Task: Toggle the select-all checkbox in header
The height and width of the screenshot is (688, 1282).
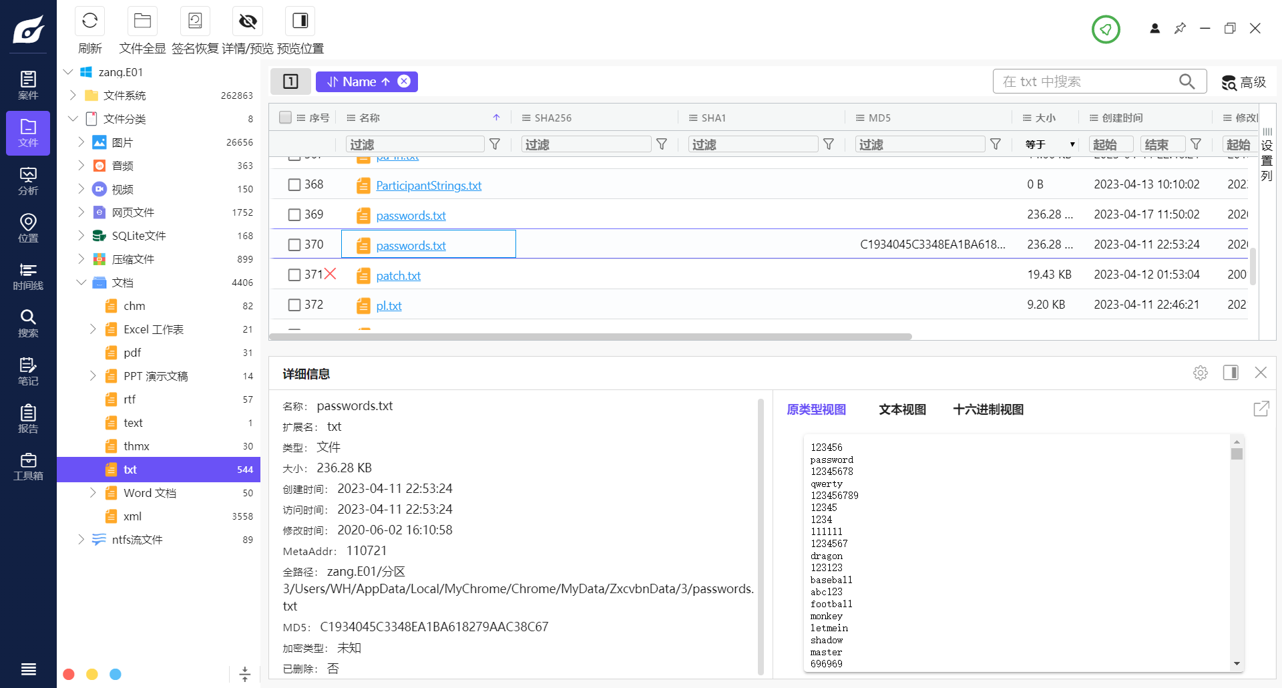Action: click(x=285, y=118)
